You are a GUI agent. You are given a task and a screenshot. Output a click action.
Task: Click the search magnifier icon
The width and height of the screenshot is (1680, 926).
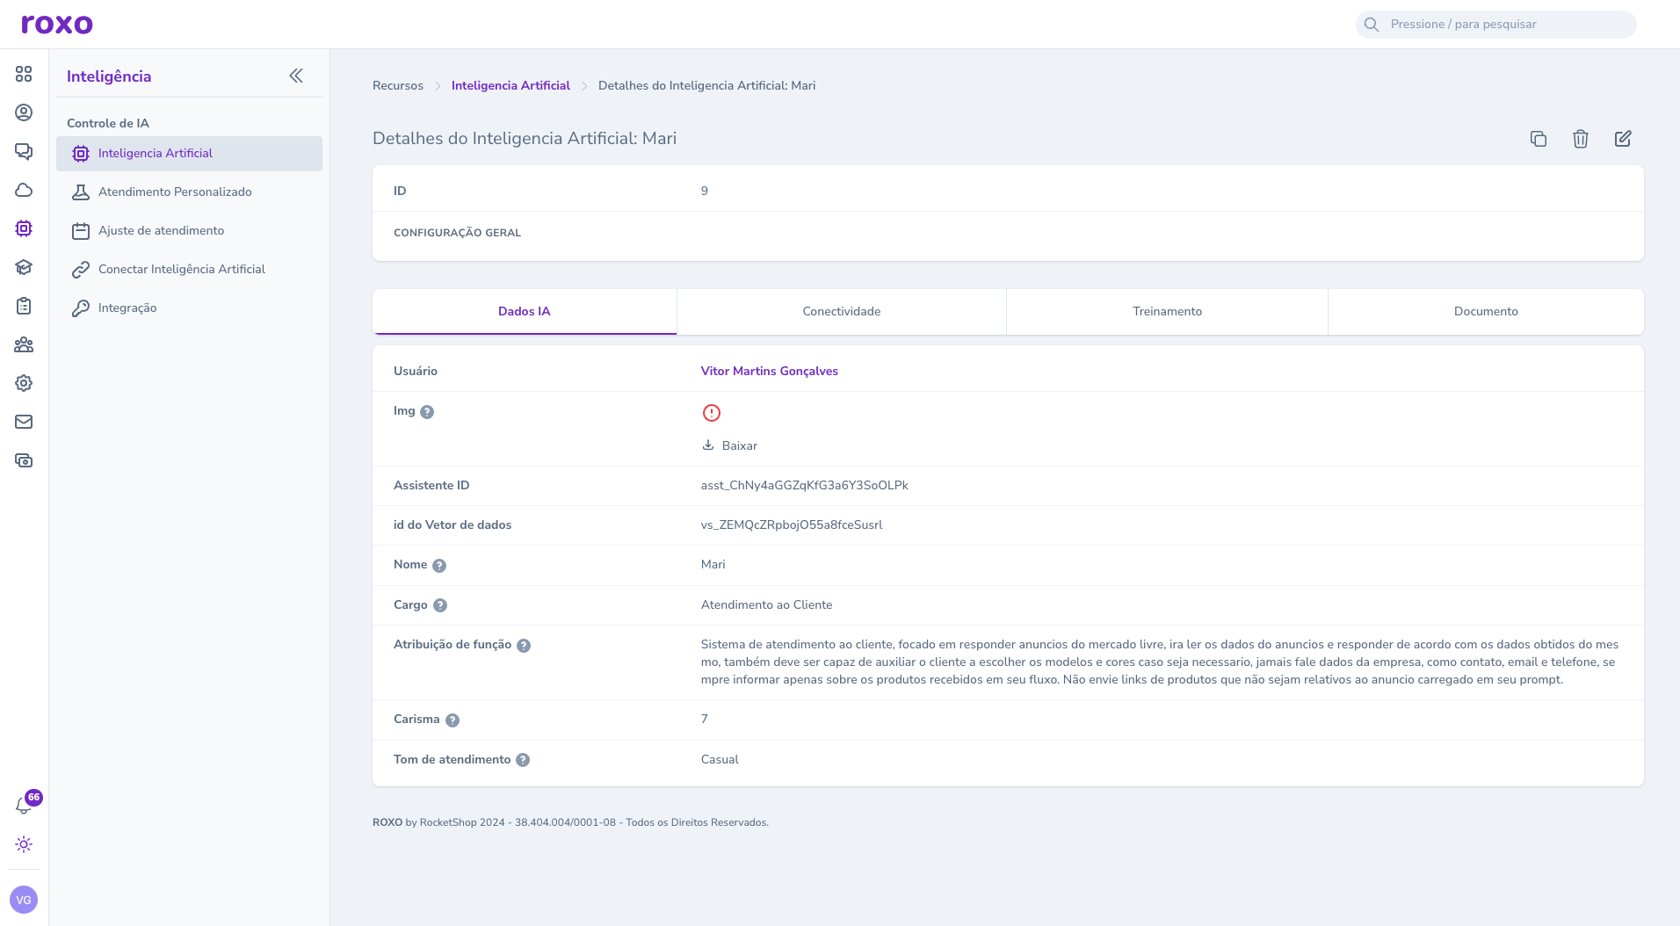coord(1372,25)
